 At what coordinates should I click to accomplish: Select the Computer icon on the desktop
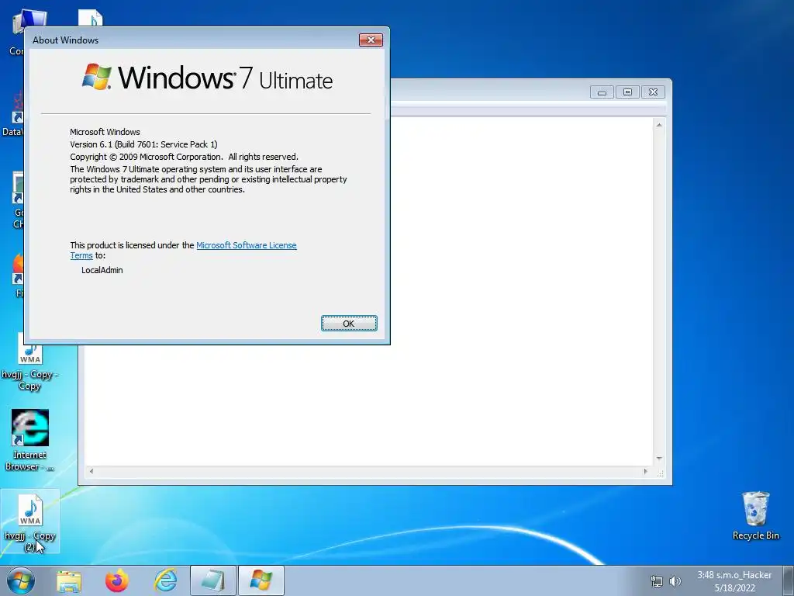click(18, 33)
